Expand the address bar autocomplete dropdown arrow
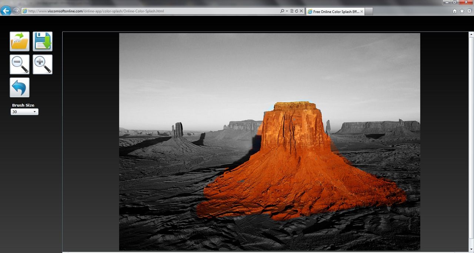 pyautogui.click(x=287, y=11)
